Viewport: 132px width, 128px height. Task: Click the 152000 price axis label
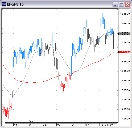click(125, 62)
